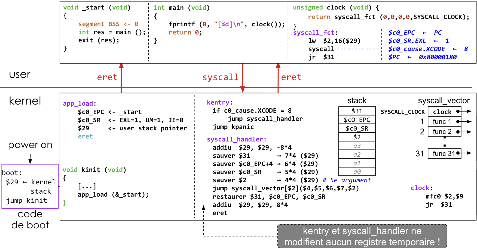Click 'int res = main ();' line
The width and height of the screenshot is (477, 249).
click(112, 32)
